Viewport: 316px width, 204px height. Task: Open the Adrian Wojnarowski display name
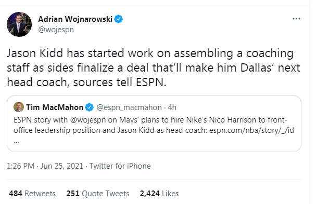[75, 19]
